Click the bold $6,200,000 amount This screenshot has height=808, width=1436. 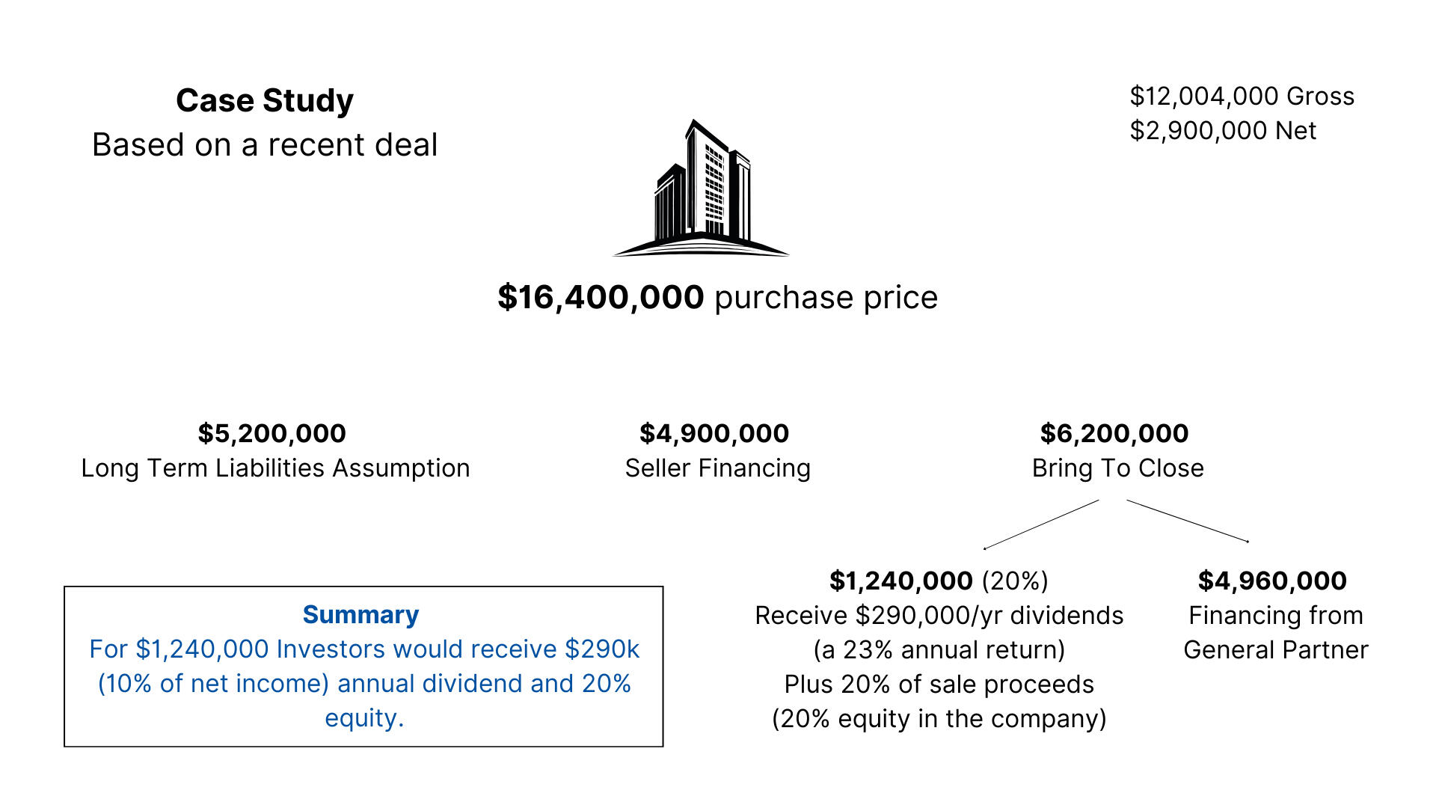point(1114,433)
